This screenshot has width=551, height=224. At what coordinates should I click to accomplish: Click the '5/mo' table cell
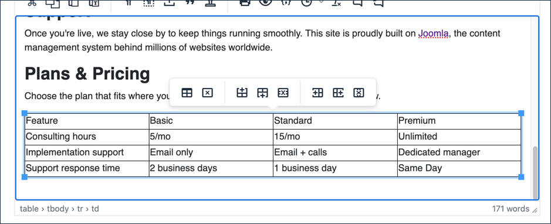(211, 137)
